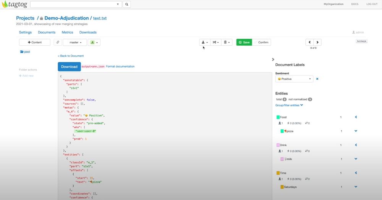382x200 pixels.
Task: Click the blue Download button
Action: 69,67
